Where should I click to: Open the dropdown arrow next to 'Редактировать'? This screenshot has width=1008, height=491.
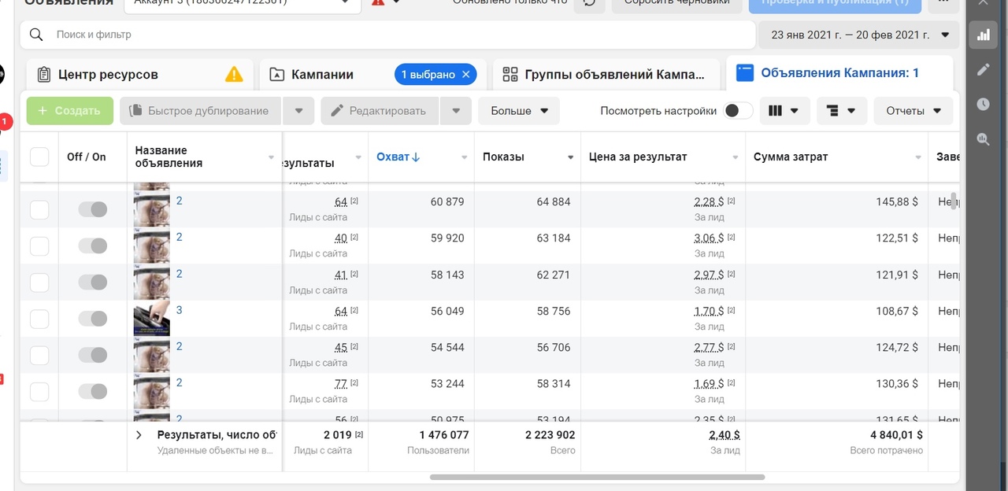(x=456, y=111)
